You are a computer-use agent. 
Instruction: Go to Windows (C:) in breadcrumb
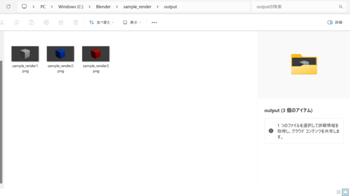pos(71,7)
